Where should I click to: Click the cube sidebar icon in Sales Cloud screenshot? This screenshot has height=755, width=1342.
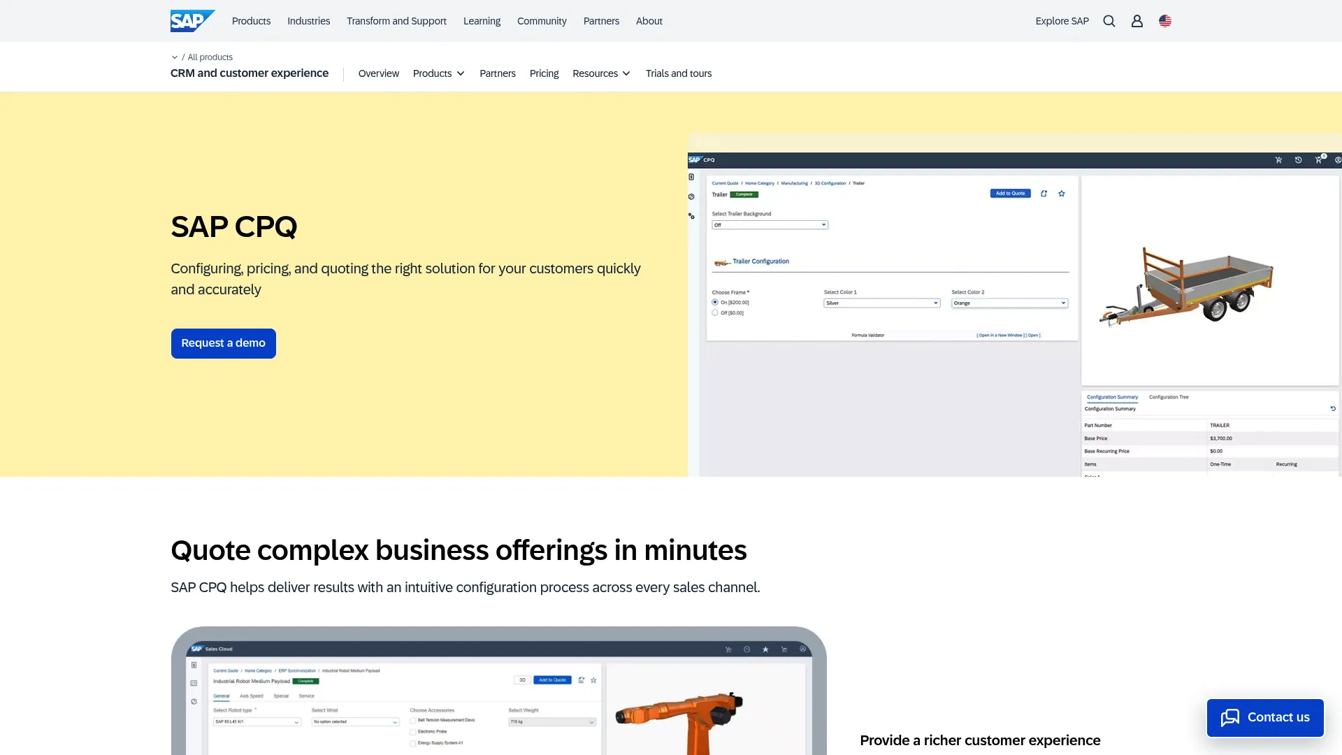click(x=194, y=701)
